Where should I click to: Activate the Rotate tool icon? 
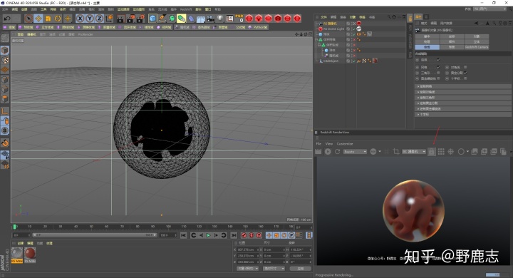(58, 19)
